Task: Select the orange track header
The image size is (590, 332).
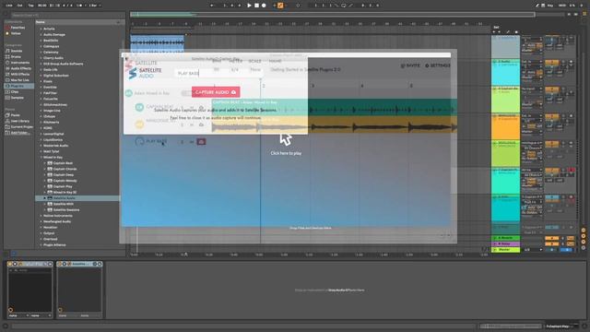Action: pyautogui.click(x=506, y=126)
